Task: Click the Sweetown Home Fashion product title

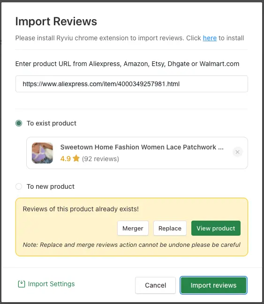Action: 142,147
